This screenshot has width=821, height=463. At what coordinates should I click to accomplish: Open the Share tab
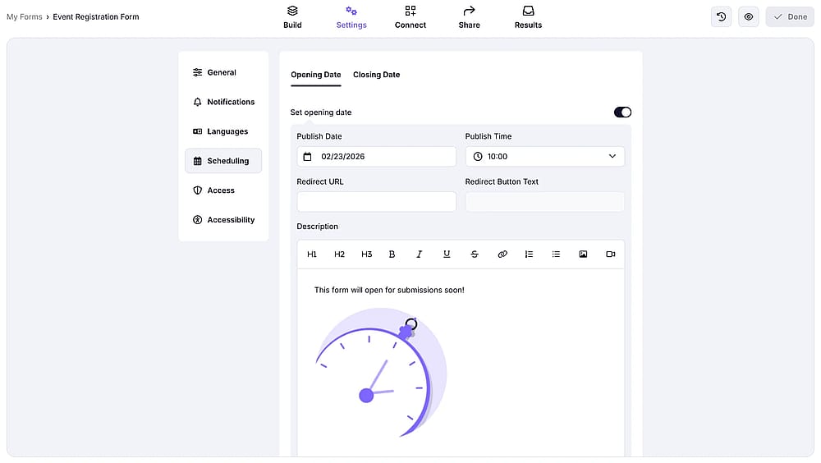[x=469, y=17]
